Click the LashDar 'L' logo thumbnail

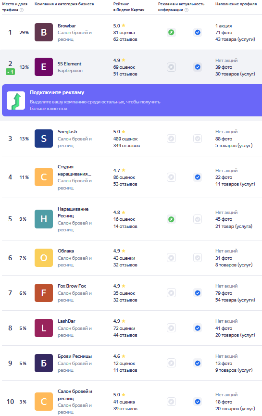click(x=44, y=328)
